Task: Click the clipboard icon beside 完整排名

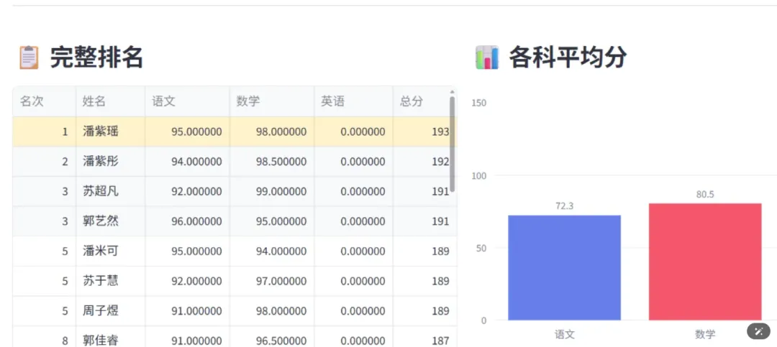Action: [x=29, y=57]
